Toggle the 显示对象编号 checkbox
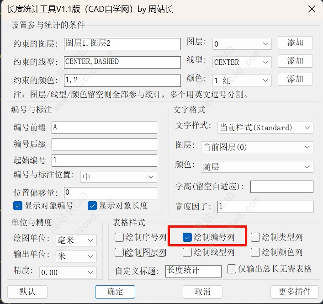This screenshot has height=304, width=323. 18,206
